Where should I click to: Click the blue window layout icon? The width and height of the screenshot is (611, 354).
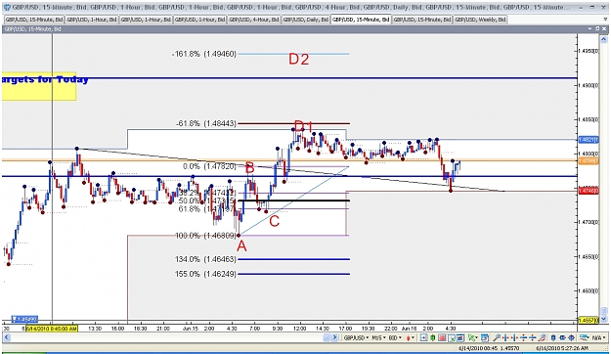click(x=485, y=337)
